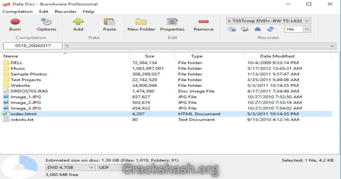Add files with the green plus icon

coord(78,22)
